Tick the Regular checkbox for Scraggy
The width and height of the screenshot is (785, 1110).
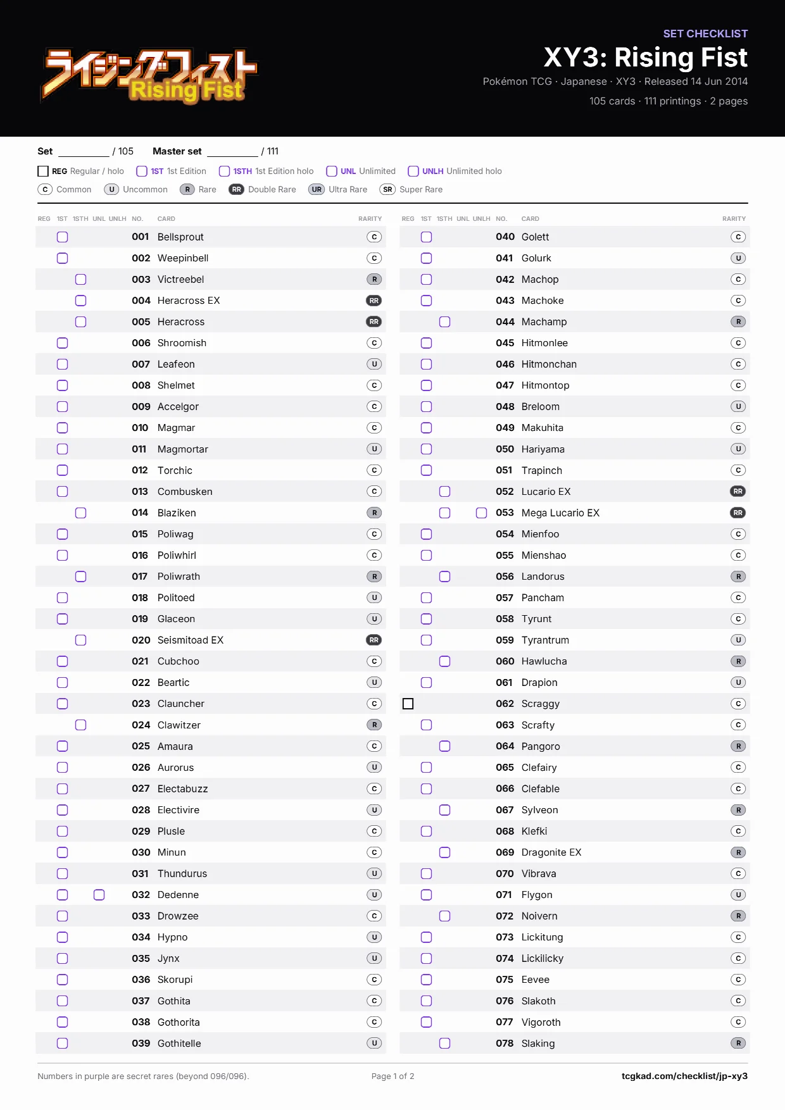pyautogui.click(x=408, y=704)
